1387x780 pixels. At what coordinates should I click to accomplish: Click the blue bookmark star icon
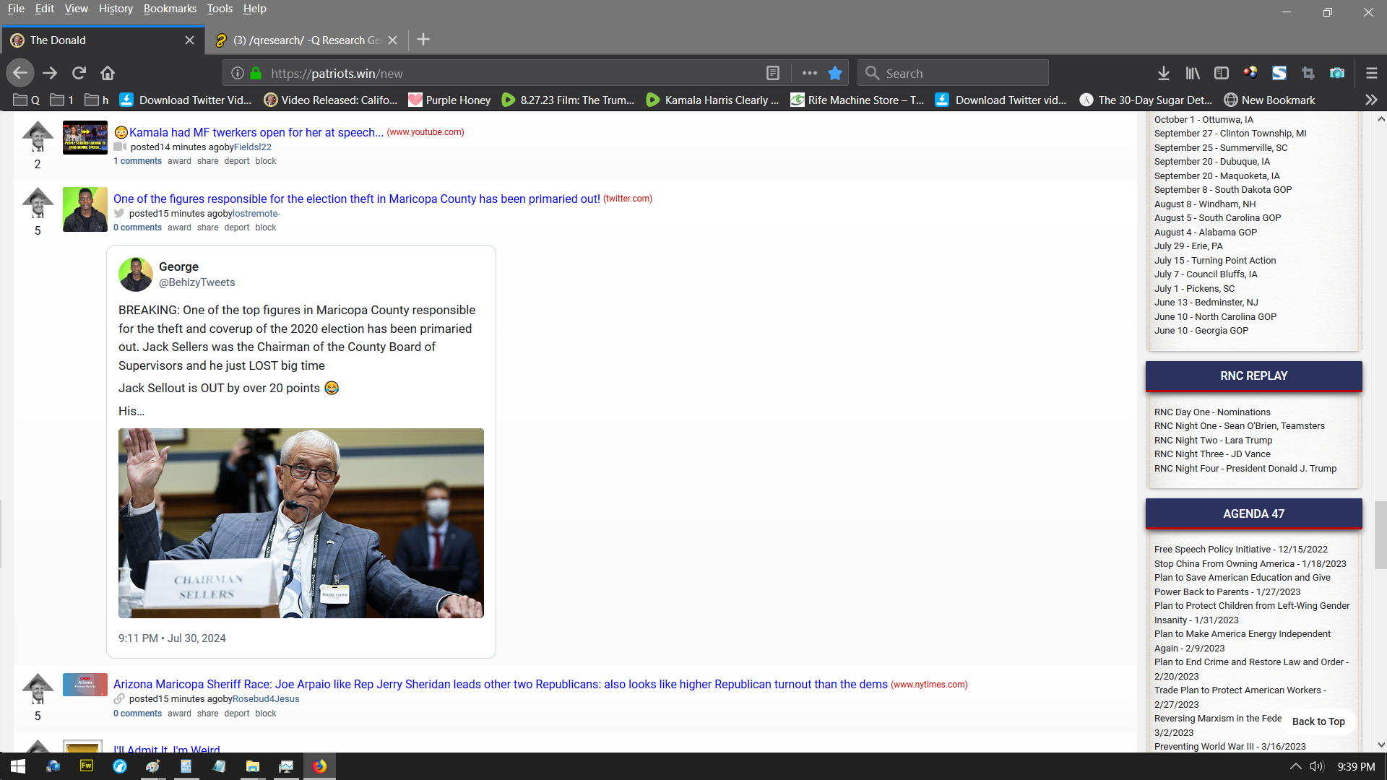835,73
